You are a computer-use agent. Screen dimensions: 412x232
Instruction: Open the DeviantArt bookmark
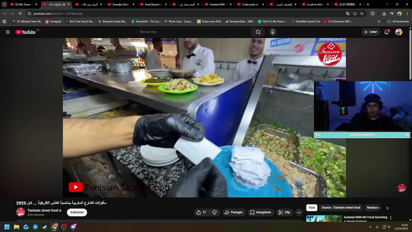click(x=145, y=22)
